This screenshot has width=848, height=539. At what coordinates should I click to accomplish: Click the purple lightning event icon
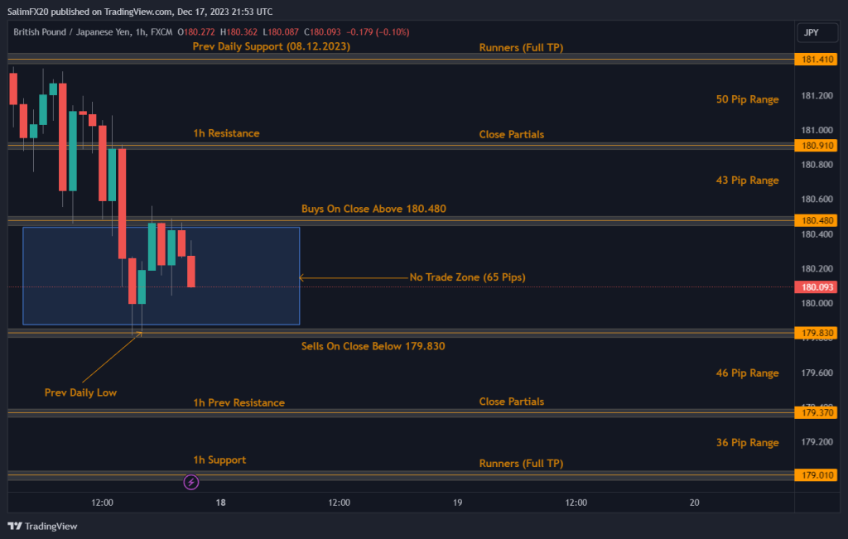(x=191, y=481)
